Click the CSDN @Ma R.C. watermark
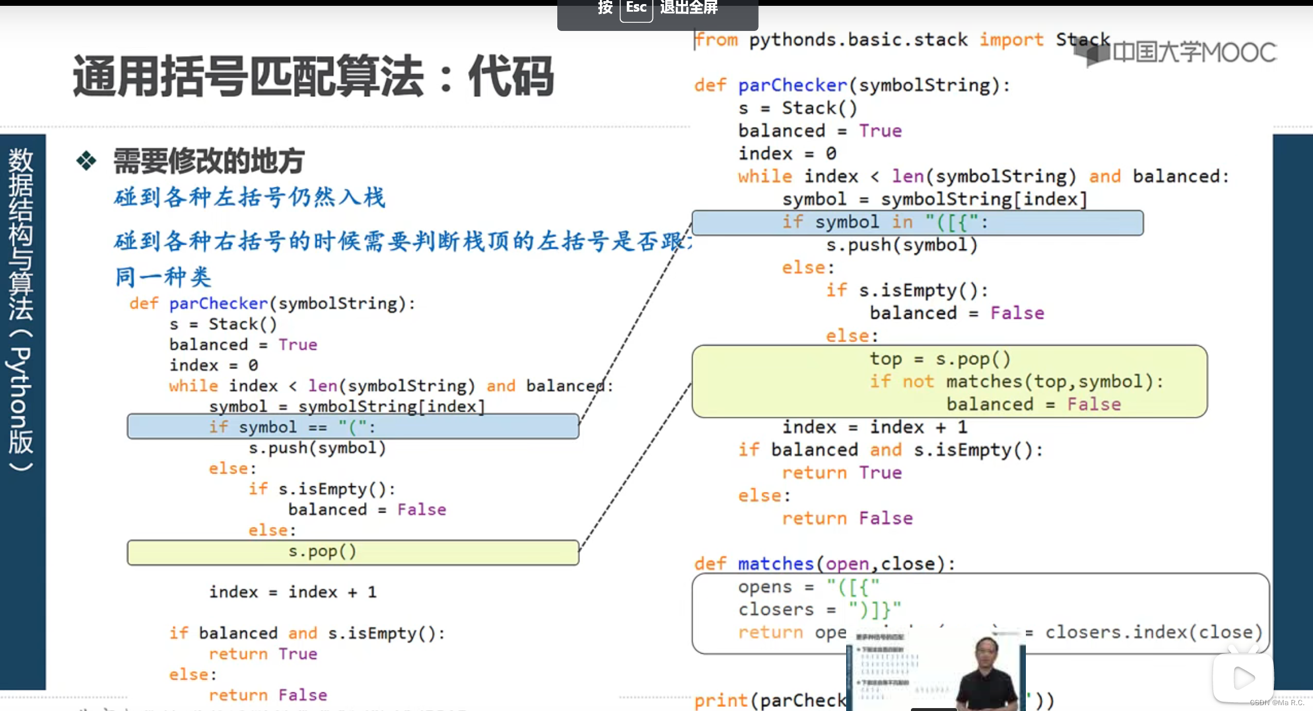Viewport: 1313px width, 711px height. [1277, 703]
